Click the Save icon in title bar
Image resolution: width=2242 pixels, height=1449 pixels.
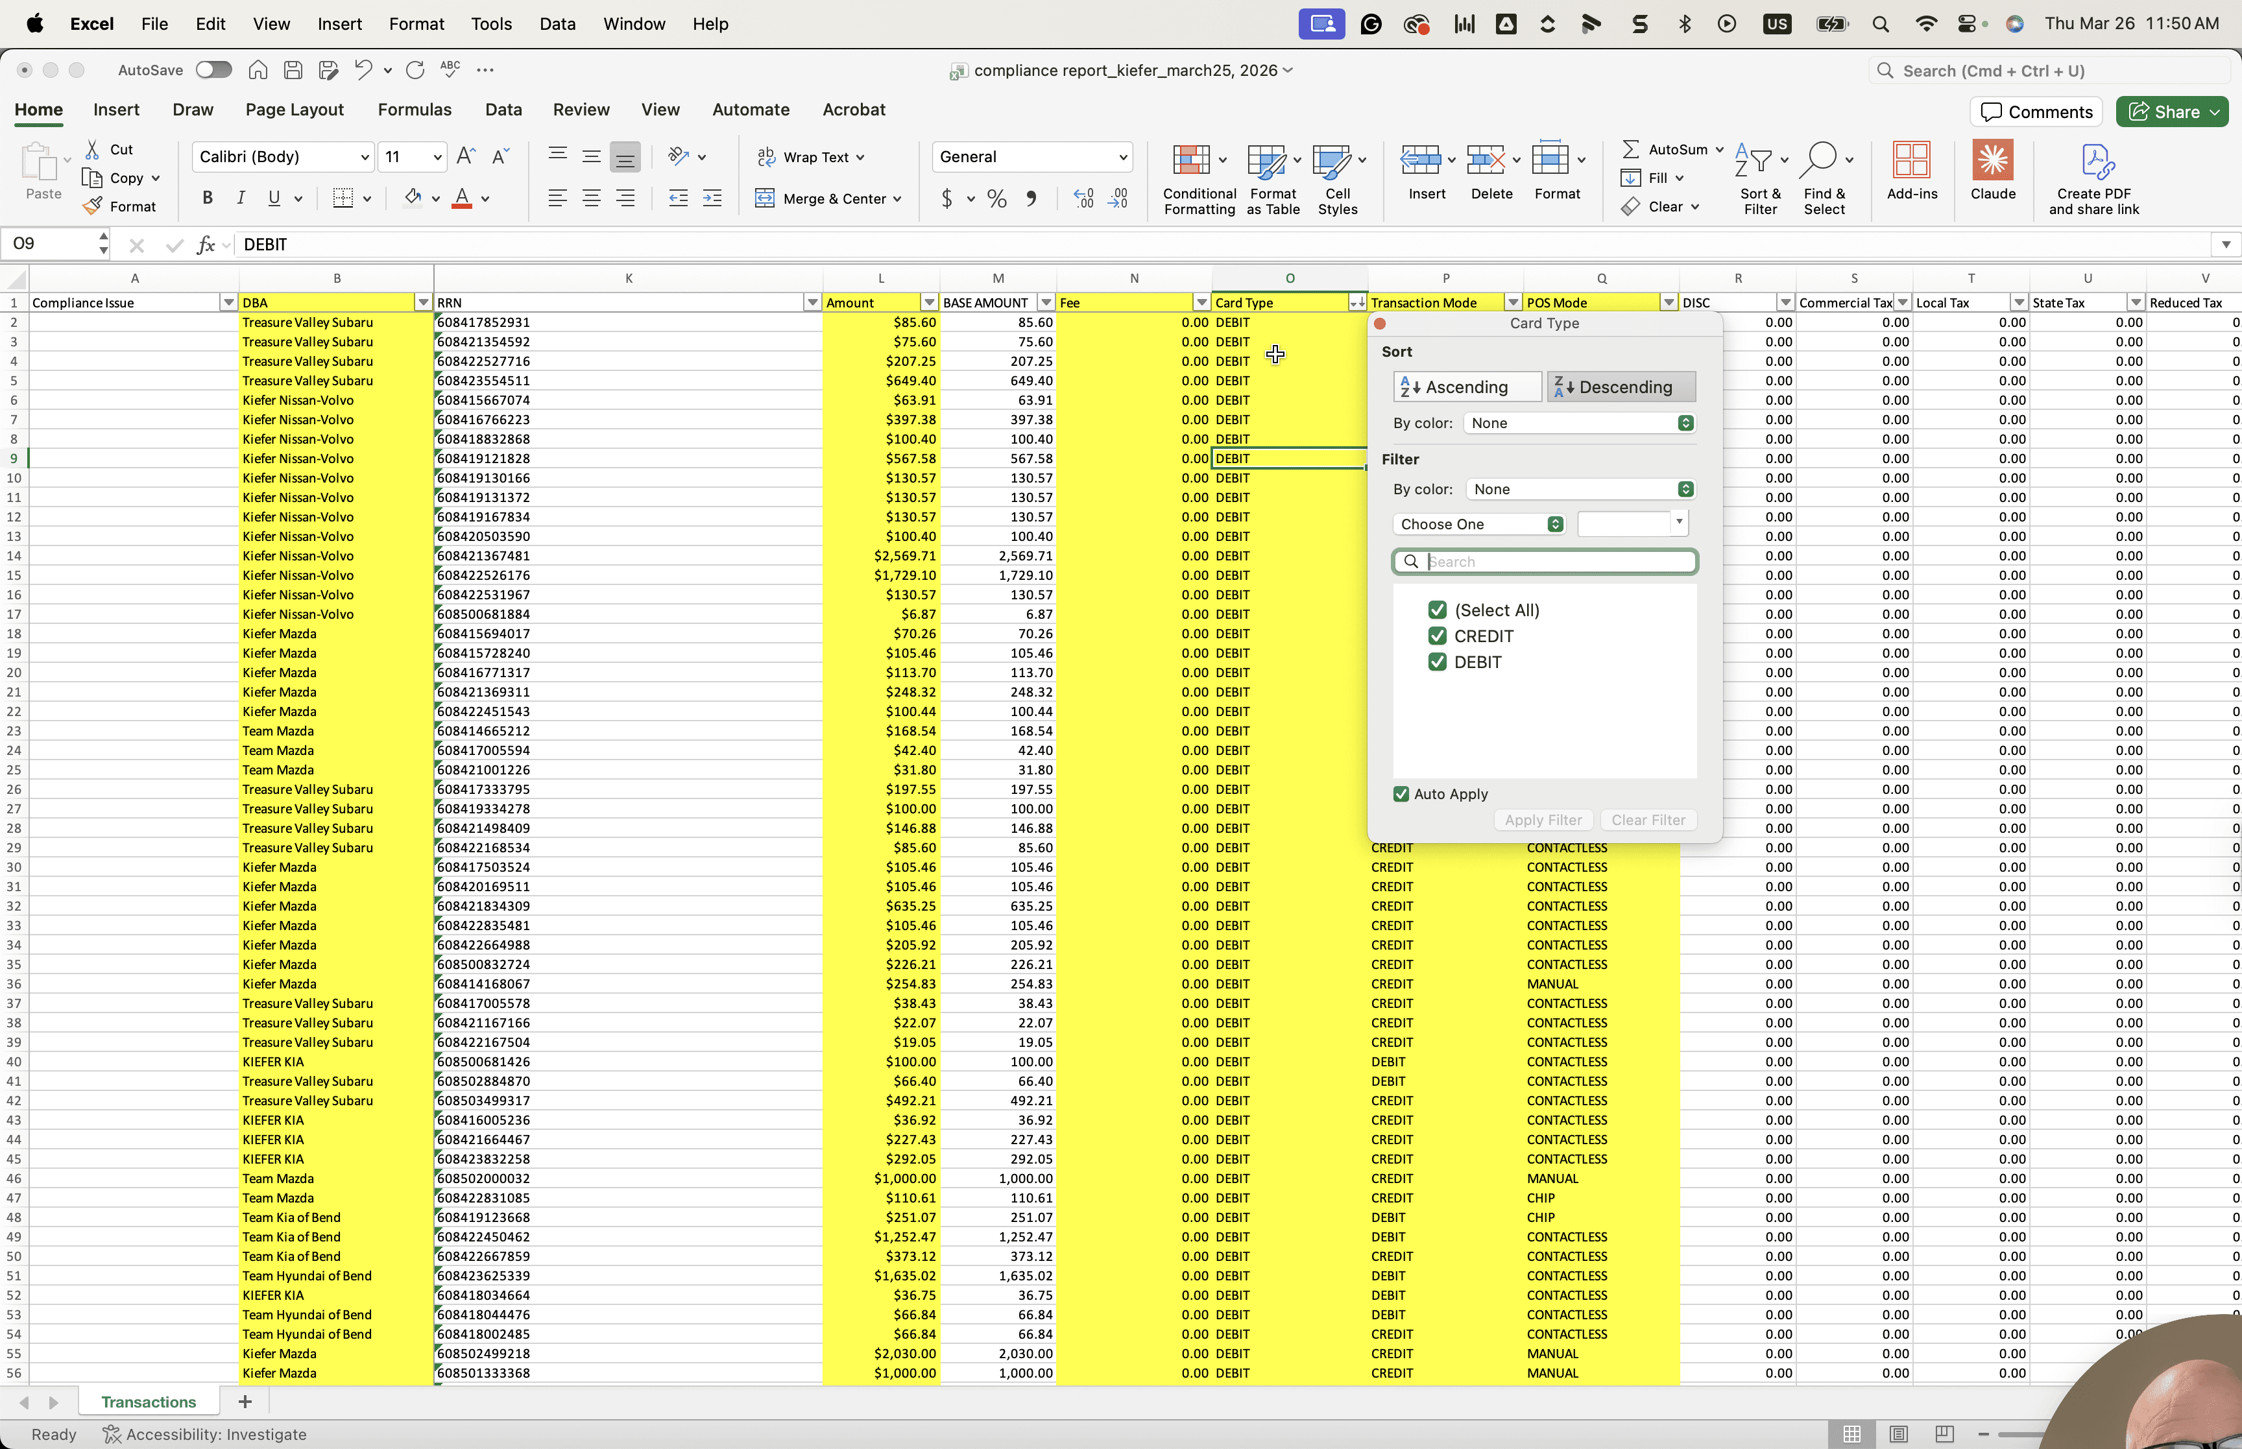(x=293, y=69)
